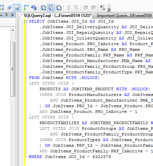Image resolution: width=153 pixels, height=166 pixels.
Task: Select Results to Grid output mode
Action: tap(51, 8)
